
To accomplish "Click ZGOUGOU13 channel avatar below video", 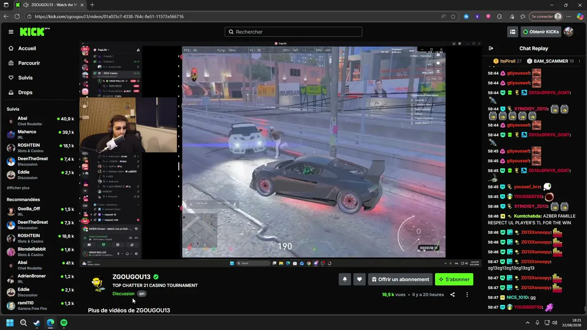I will (98, 284).
